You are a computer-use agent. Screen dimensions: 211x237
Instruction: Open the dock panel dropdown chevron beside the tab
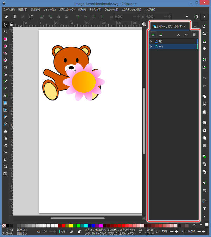[195, 26]
